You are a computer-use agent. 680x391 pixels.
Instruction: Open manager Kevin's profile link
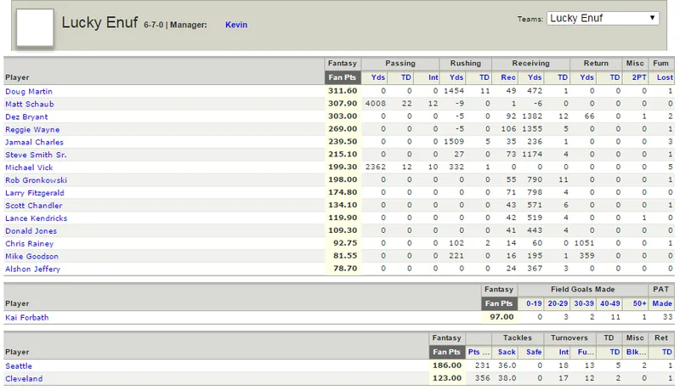coord(236,25)
